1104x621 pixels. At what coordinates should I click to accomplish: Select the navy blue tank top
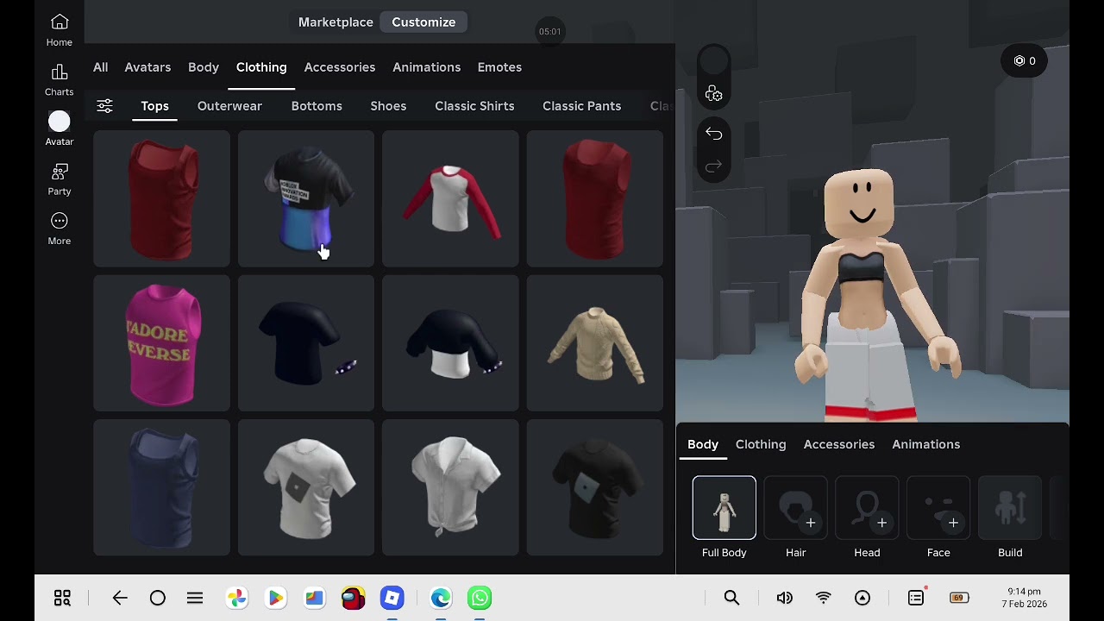click(162, 487)
